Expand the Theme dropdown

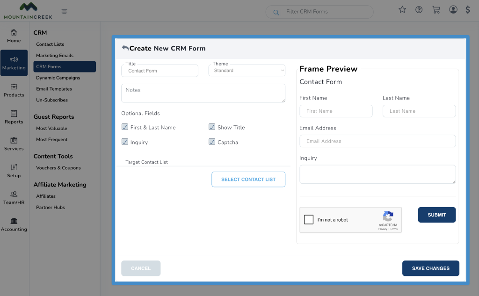[x=247, y=71]
